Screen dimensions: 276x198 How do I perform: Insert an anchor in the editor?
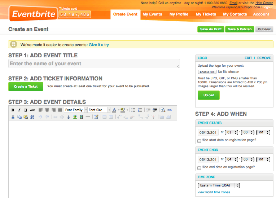coord(69,117)
